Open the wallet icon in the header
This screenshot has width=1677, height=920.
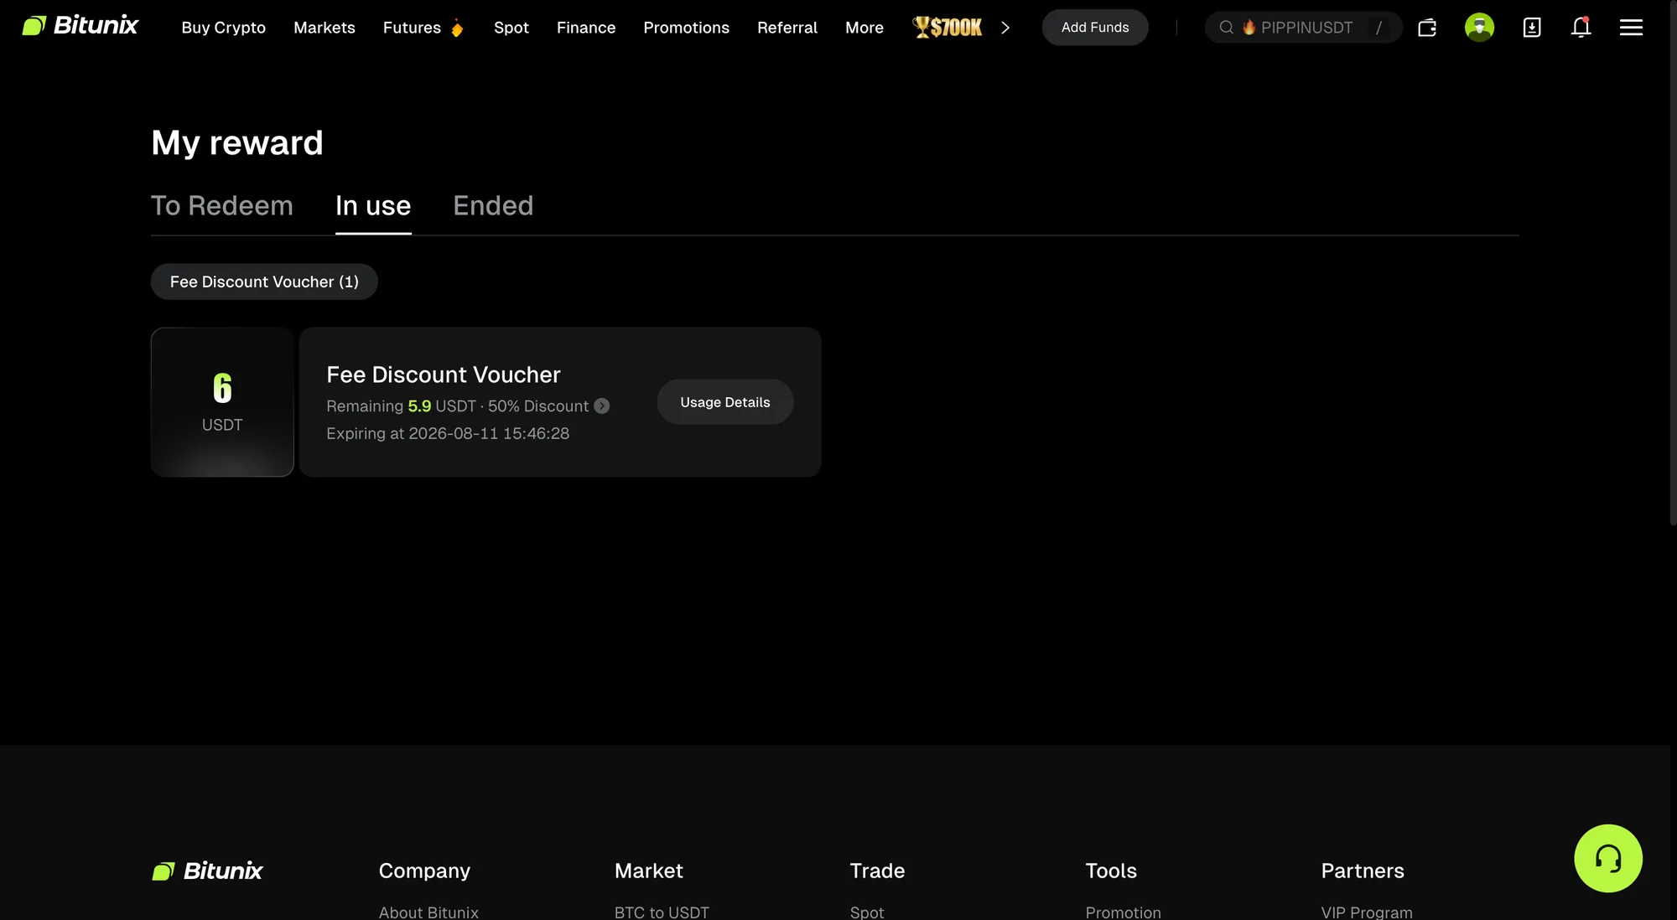1427,28
